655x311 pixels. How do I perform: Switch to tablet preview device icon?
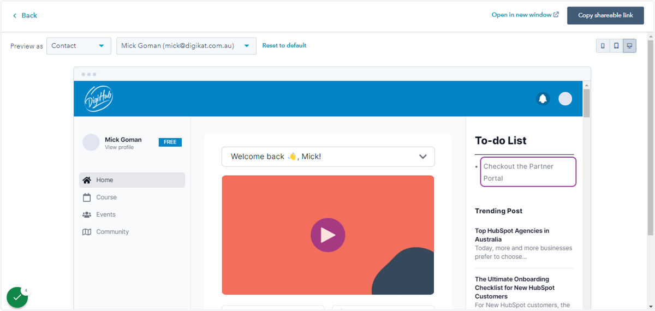pos(616,46)
